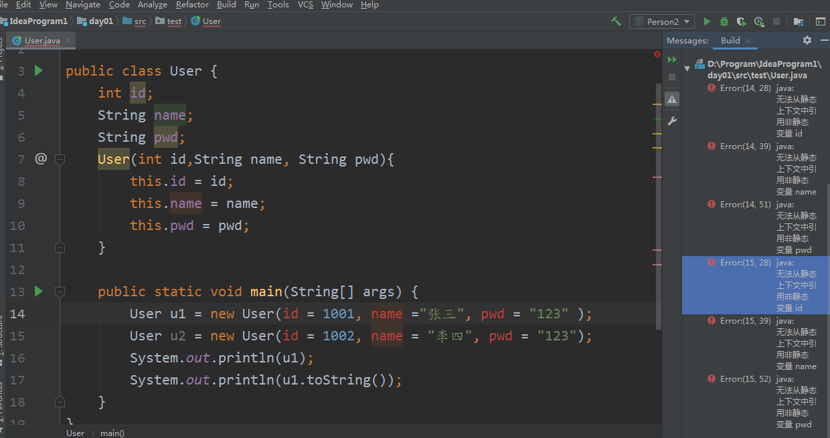
Task: Open the Project Structure icon
Action: click(x=799, y=21)
